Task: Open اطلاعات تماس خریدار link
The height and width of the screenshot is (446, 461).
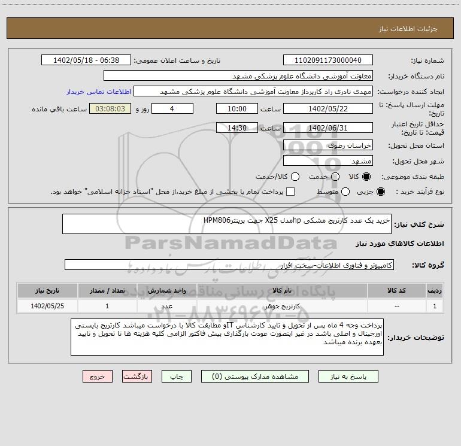Action: 99,92
